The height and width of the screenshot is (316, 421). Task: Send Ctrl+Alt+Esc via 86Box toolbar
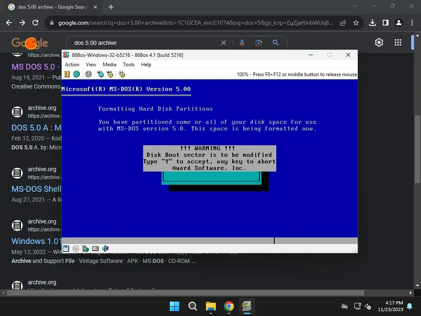point(110,74)
